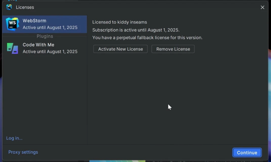This screenshot has height=162, width=271.
Task: Open Proxy settings link
Action: [x=23, y=152]
